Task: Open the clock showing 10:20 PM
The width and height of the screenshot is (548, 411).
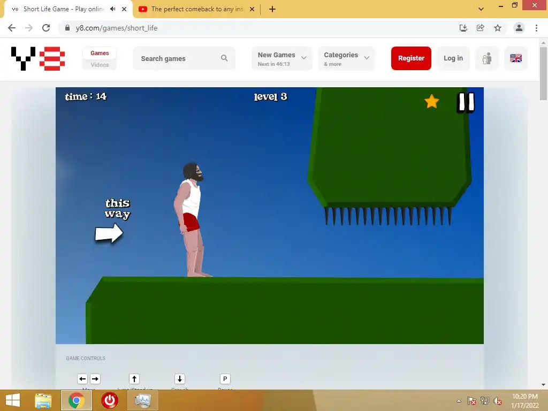Action: point(524,401)
